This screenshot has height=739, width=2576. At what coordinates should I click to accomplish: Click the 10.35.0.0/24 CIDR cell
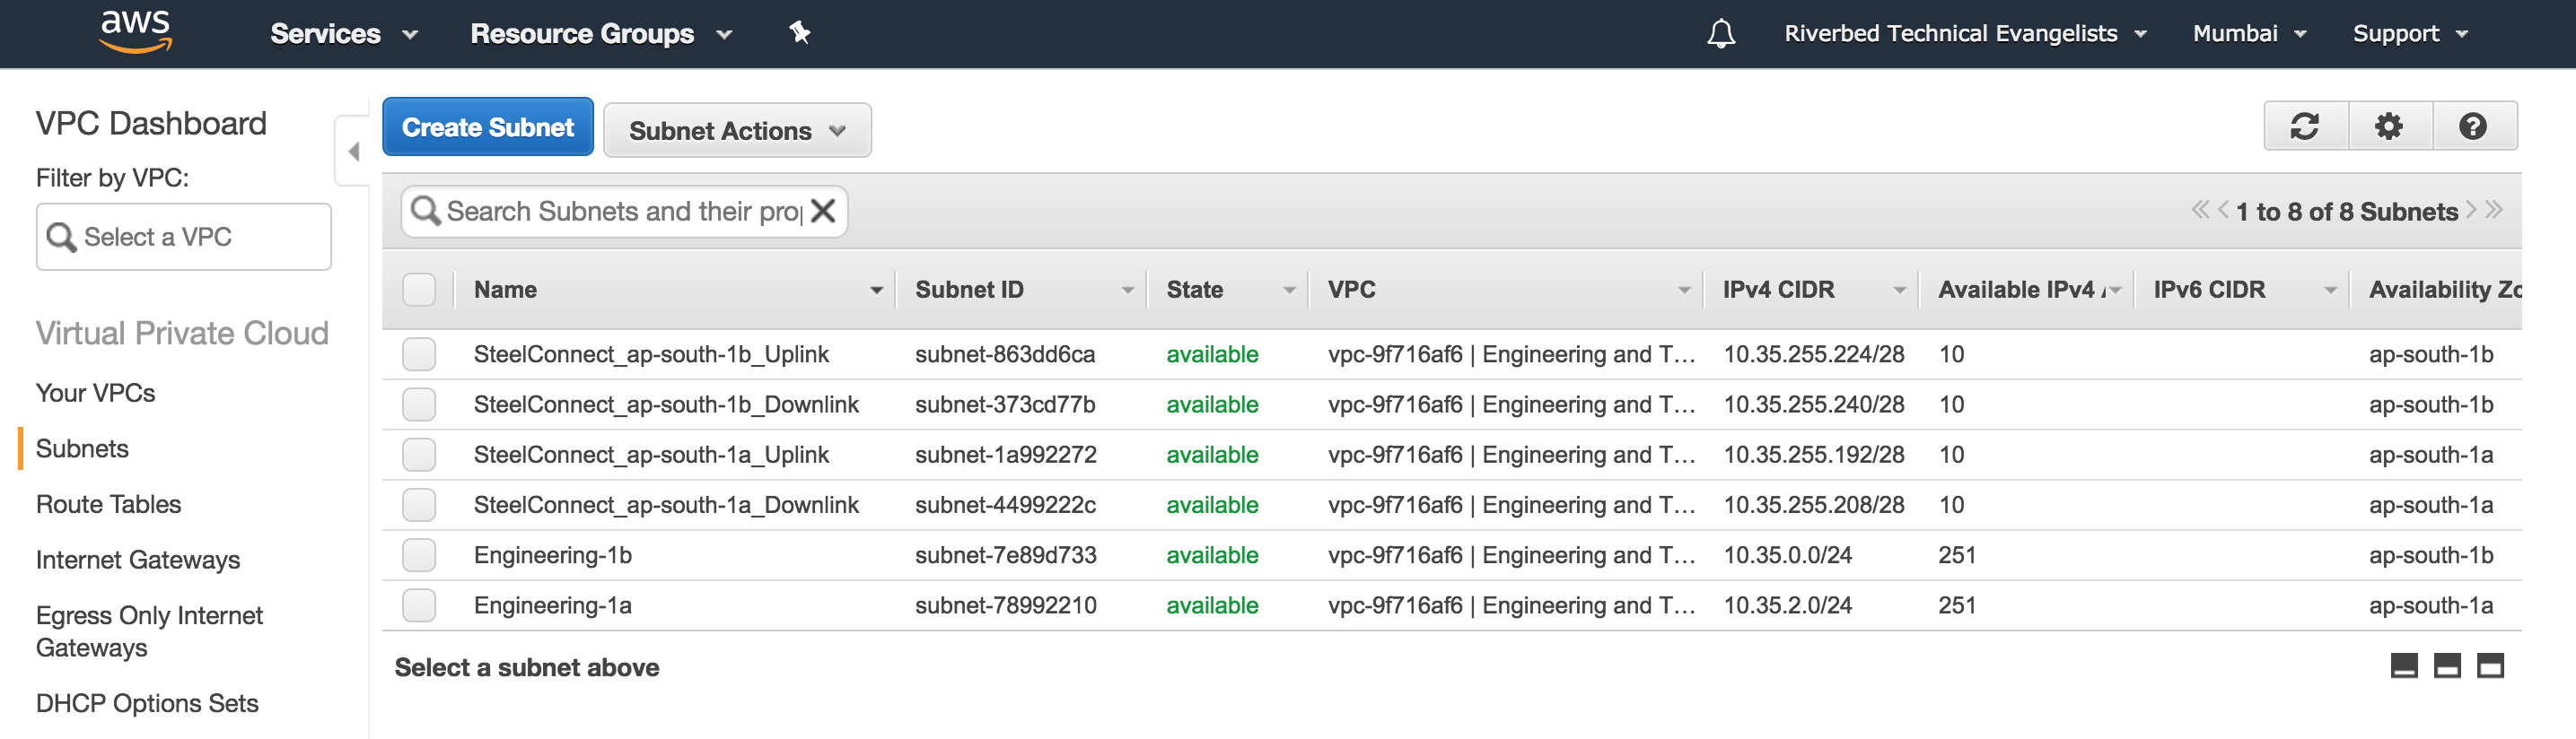pos(1788,555)
